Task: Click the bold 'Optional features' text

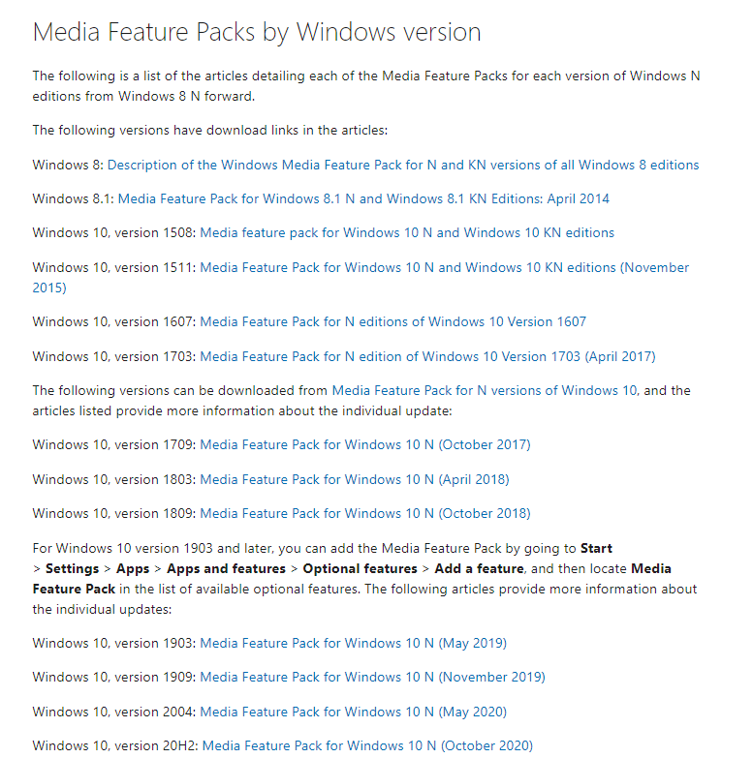Action: pyautogui.click(x=360, y=568)
